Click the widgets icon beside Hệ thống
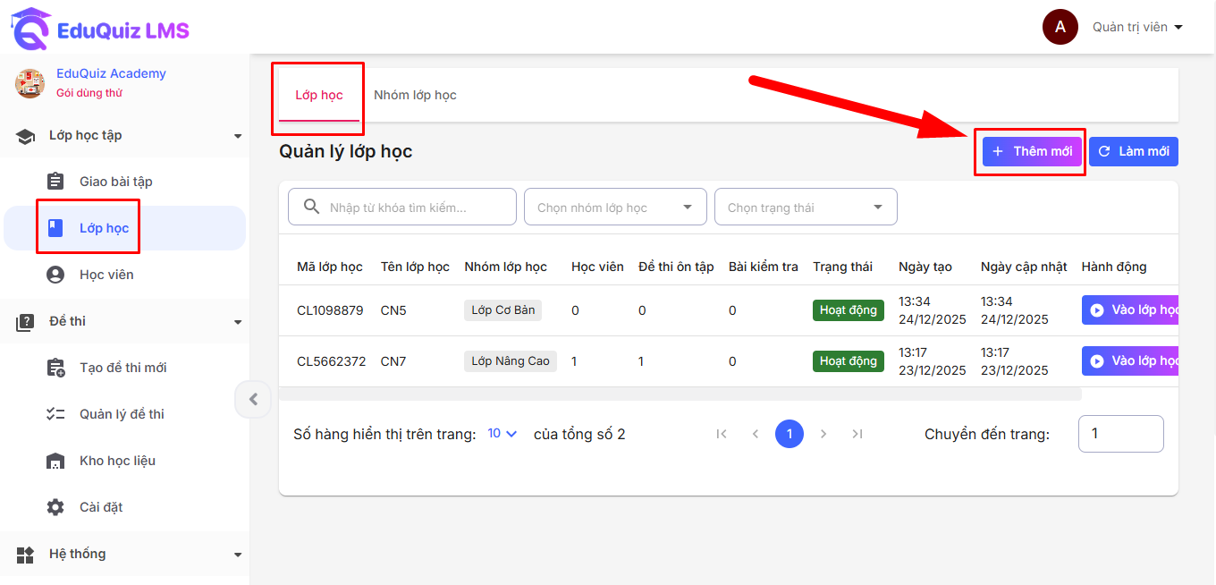The height and width of the screenshot is (585, 1216). coord(25,555)
